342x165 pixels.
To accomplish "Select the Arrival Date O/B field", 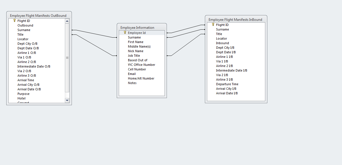I will (29, 89).
